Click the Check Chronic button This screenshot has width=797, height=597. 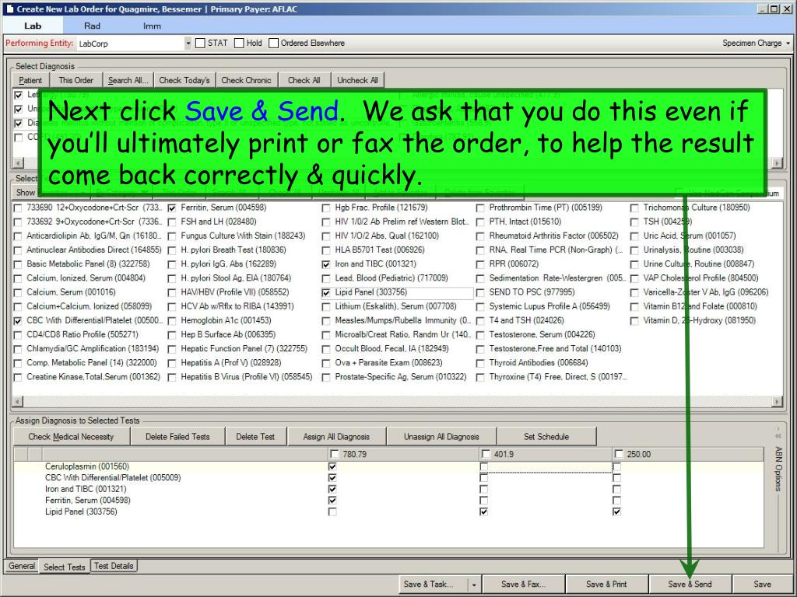coord(246,80)
